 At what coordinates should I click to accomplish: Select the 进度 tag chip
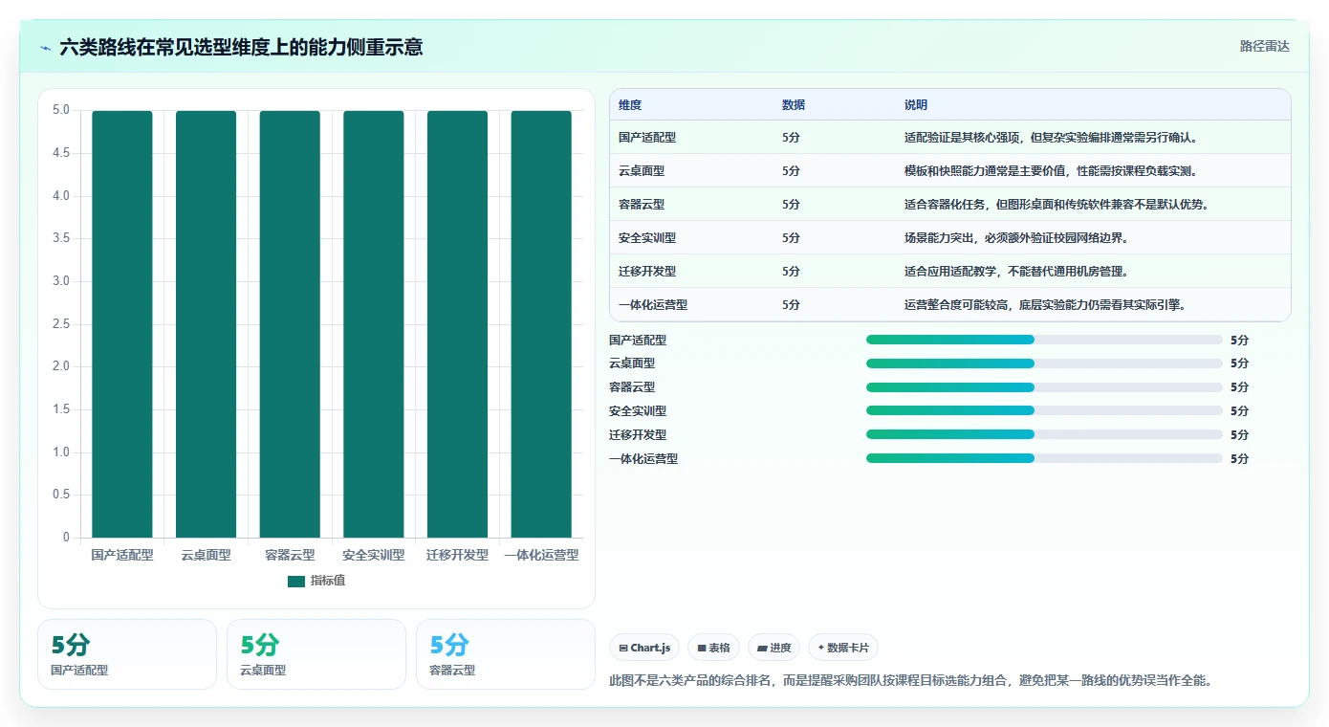click(x=773, y=648)
